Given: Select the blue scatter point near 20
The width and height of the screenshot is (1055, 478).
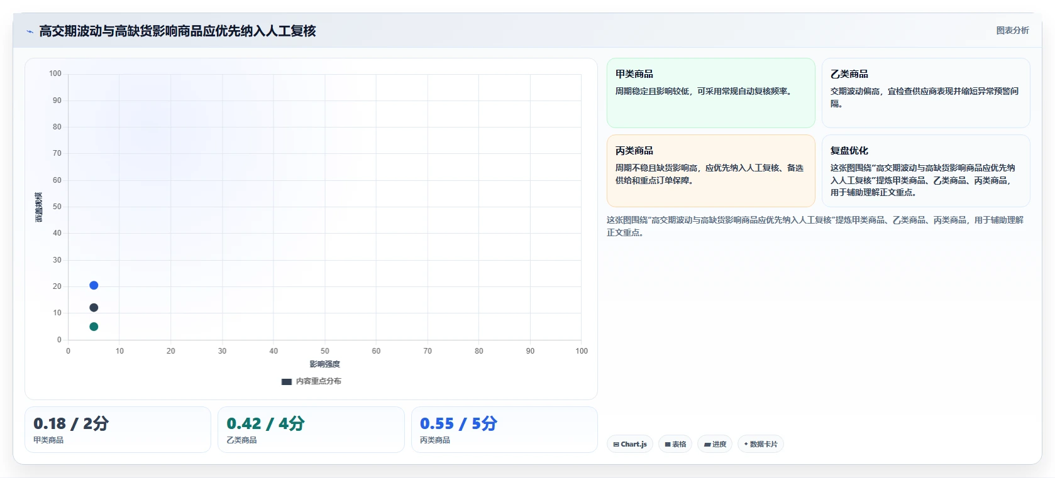Looking at the screenshot, I should [x=94, y=285].
